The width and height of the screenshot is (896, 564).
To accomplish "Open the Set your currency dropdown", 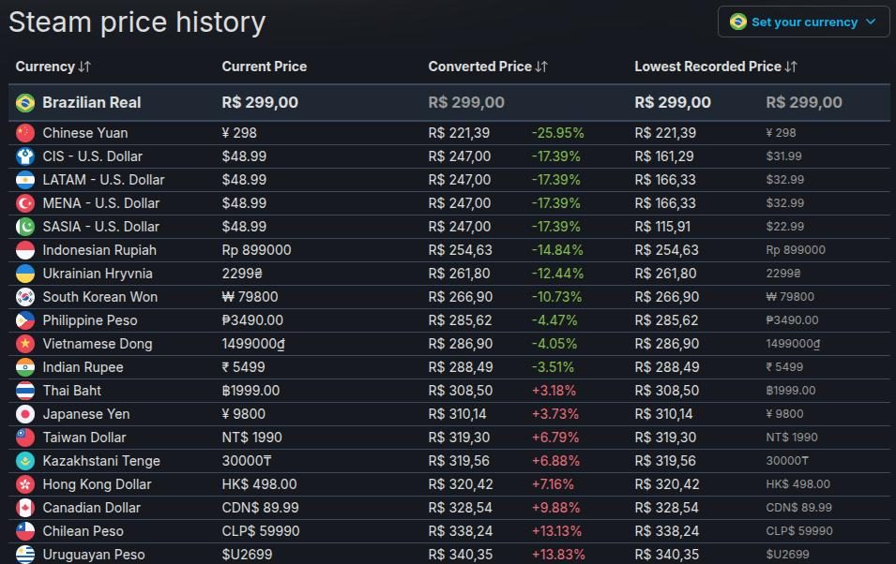I will [x=803, y=22].
